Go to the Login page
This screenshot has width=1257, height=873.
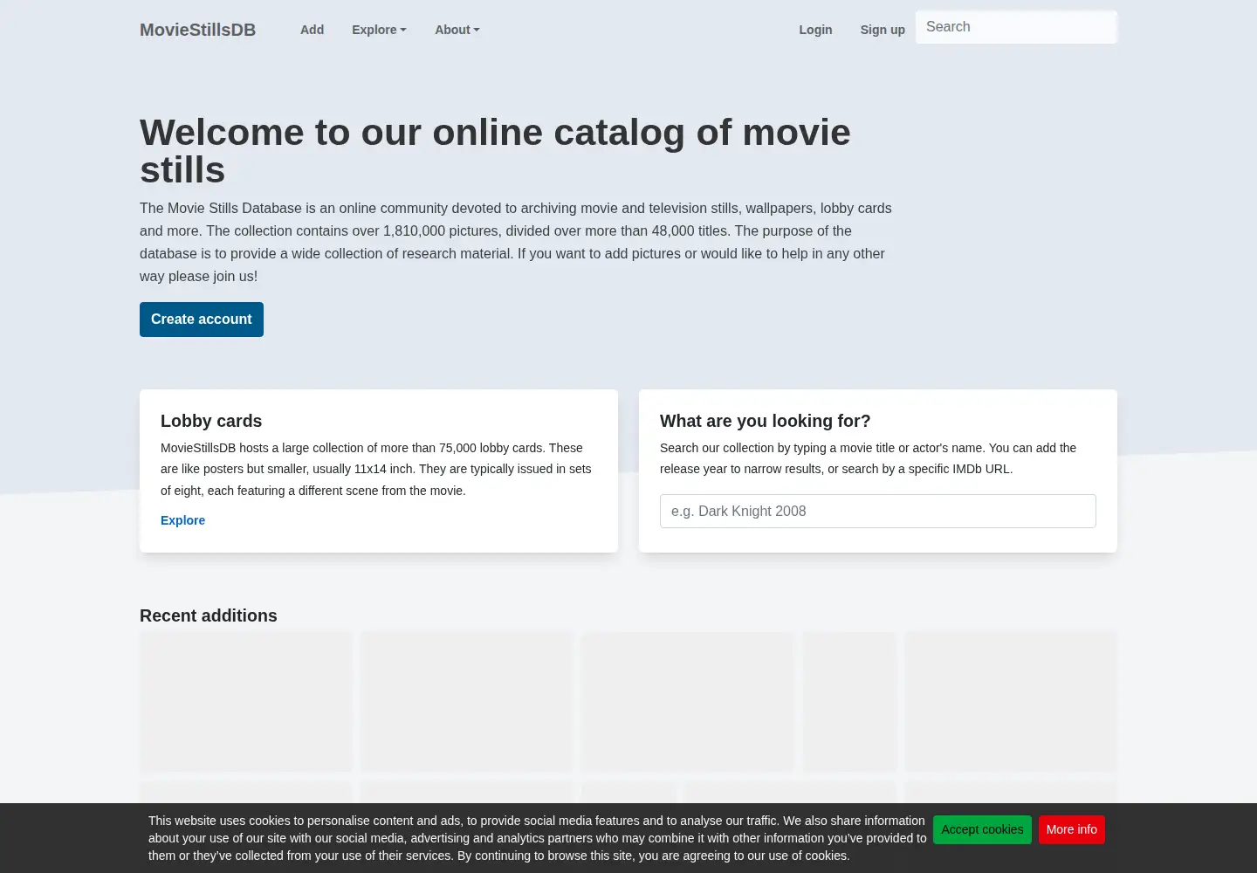(815, 30)
